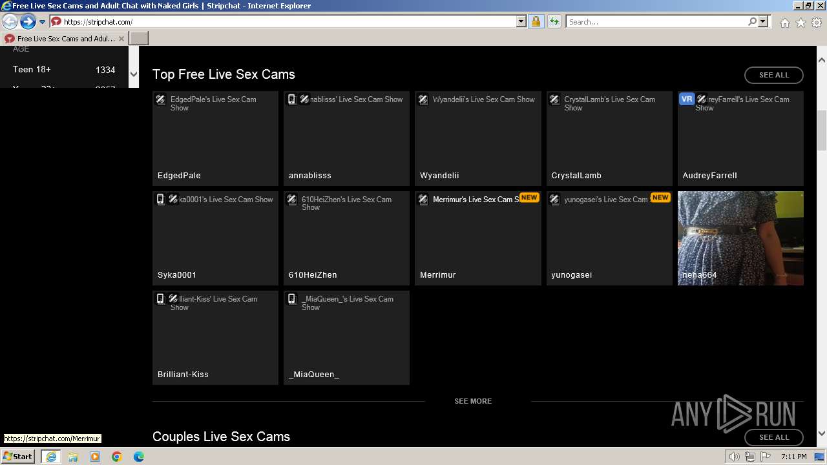827x465 pixels.
Task: Click the Internet Explorer taskbar icon
Action: point(50,456)
